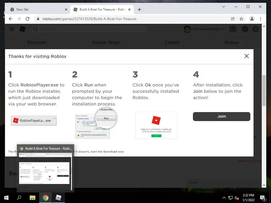Open File Explorer from taskbar
The height and width of the screenshot is (203, 271).
click(32, 198)
